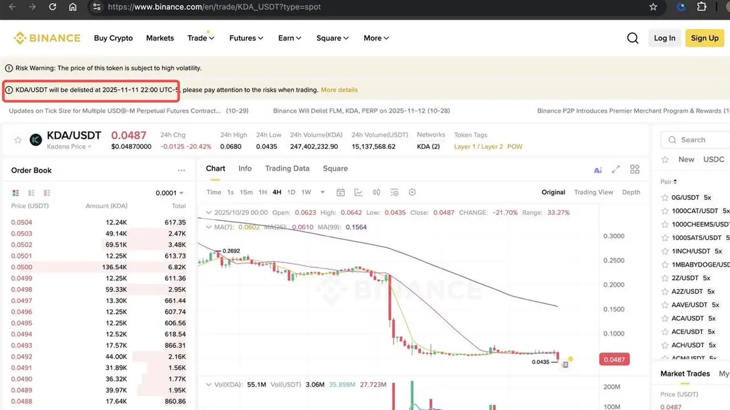Show buy orders only view icon
The image size is (730, 410).
[x=31, y=193]
